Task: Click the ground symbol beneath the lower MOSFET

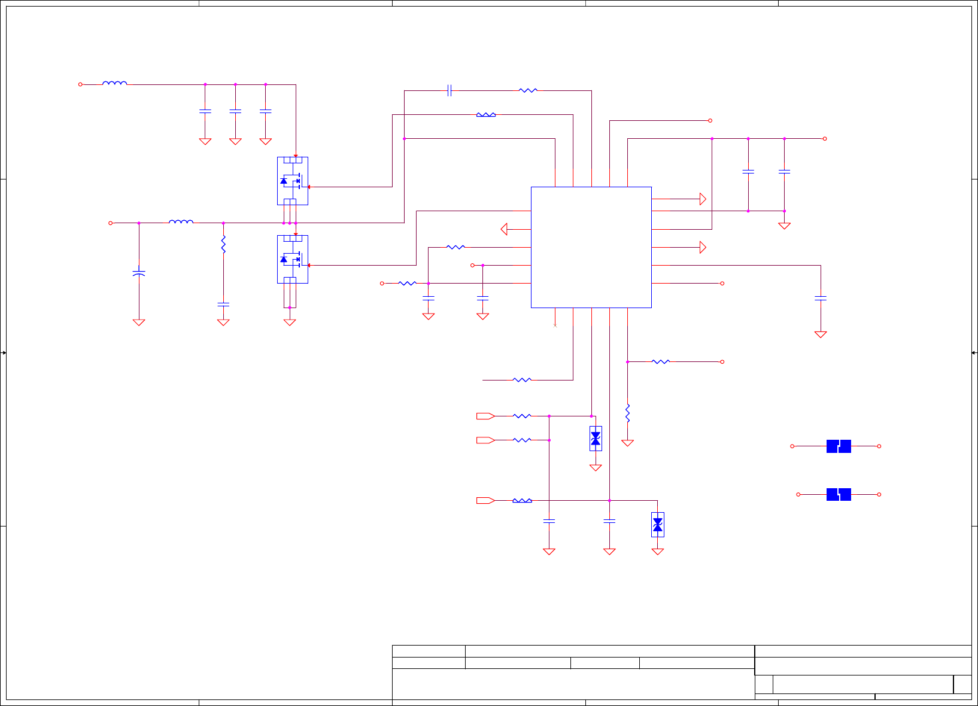Action: (290, 322)
